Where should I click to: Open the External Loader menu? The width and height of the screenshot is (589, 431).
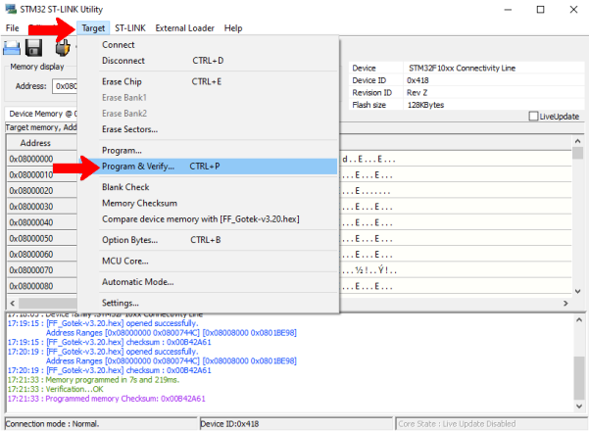coord(185,28)
